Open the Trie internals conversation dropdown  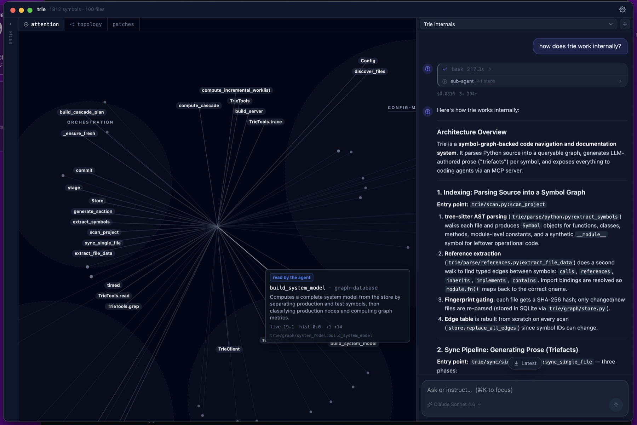pyautogui.click(x=518, y=24)
